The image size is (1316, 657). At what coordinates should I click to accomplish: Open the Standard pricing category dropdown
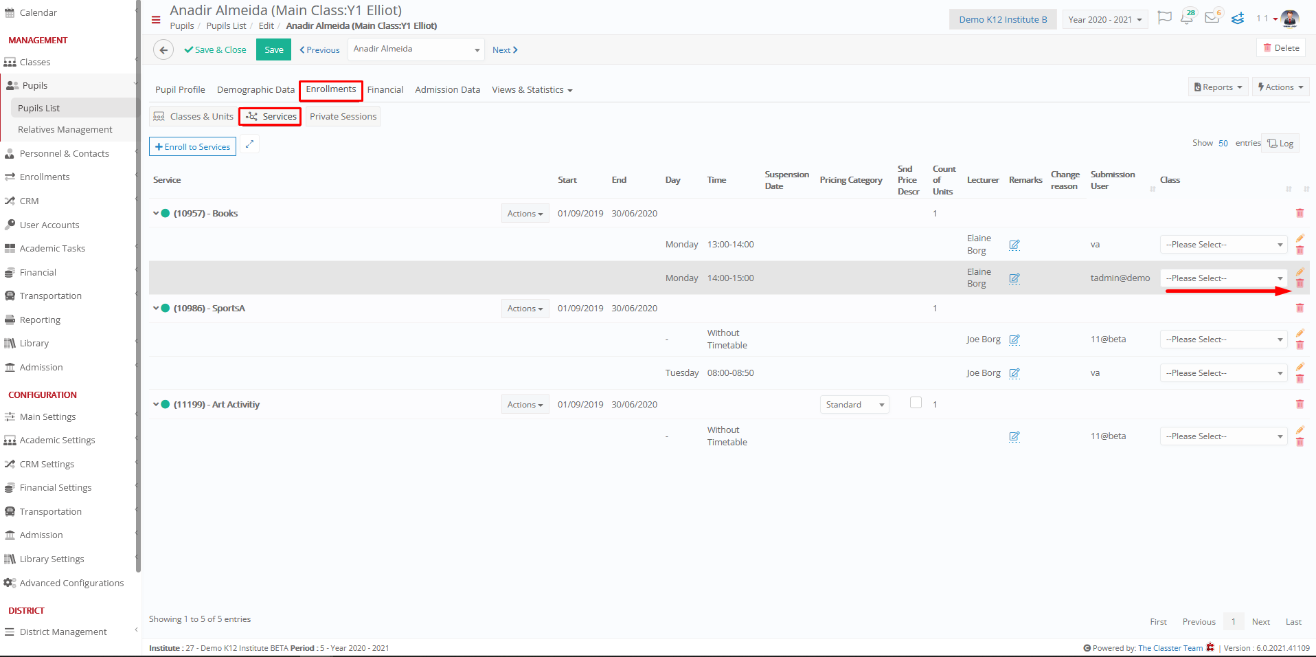[854, 405]
